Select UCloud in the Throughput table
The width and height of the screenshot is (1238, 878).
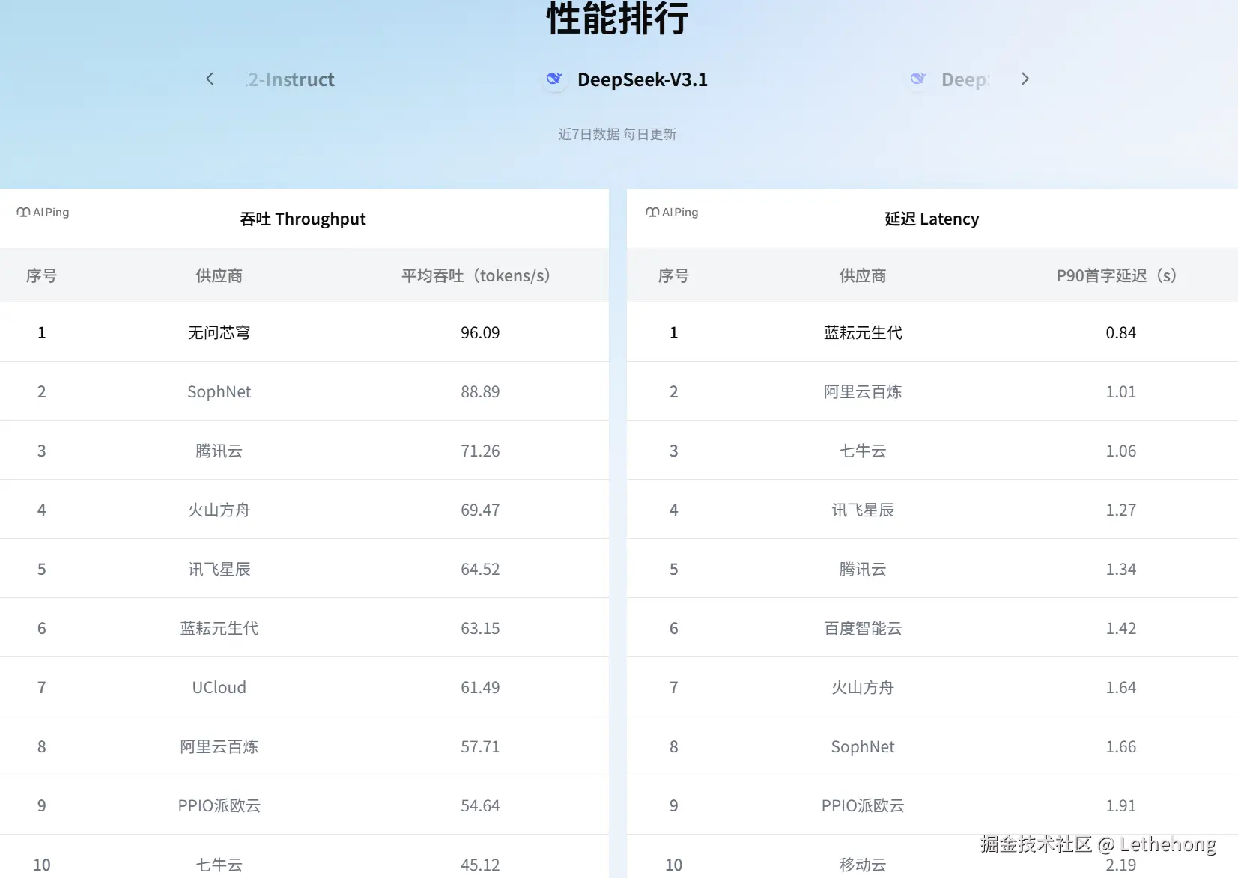click(x=219, y=687)
